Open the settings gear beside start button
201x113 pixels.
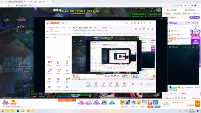(x=141, y=84)
